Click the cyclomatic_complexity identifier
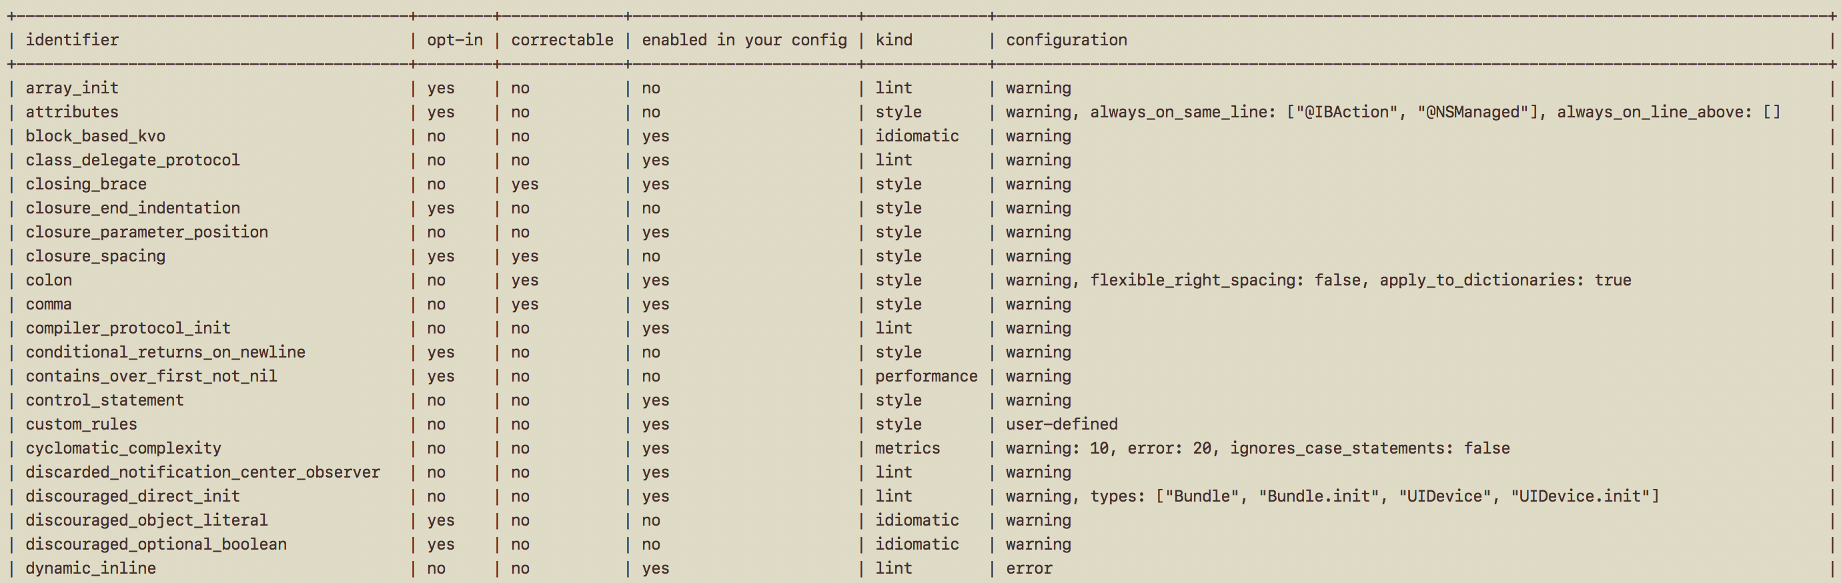The width and height of the screenshot is (1841, 583). [x=123, y=448]
